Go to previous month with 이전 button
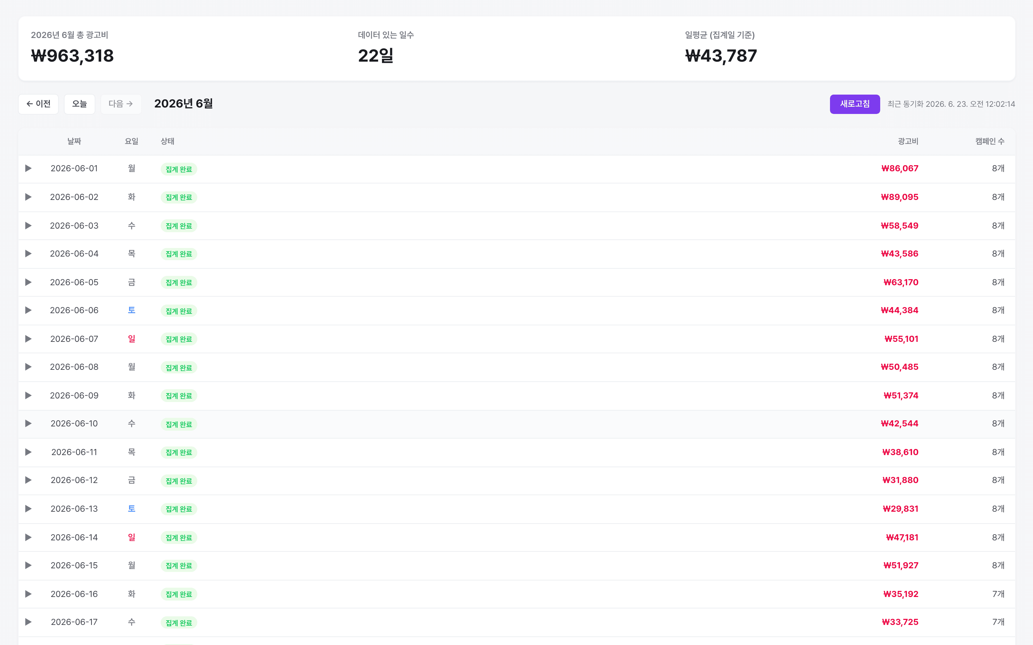This screenshot has height=645, width=1033. (x=38, y=104)
